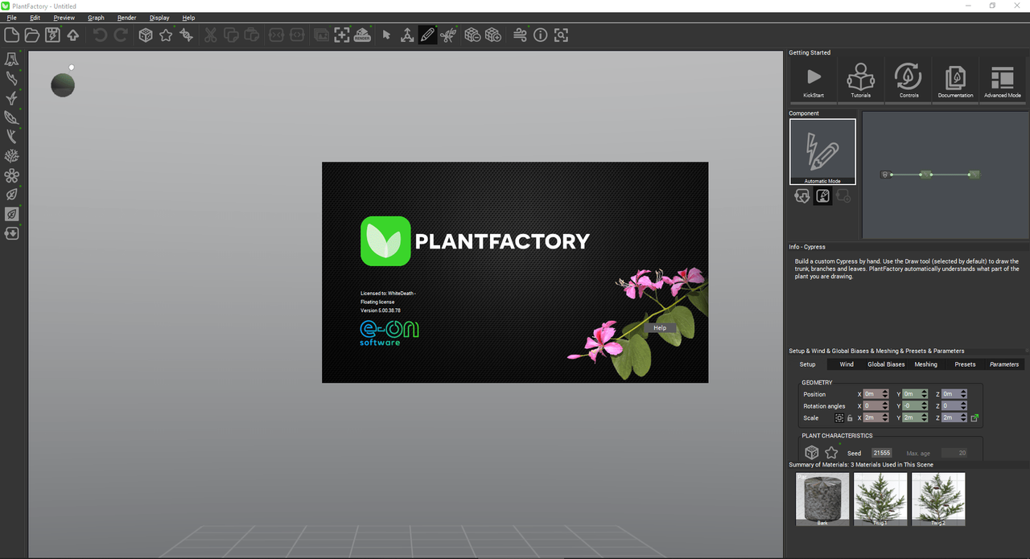Switch to the Global Biases tab
The width and height of the screenshot is (1030, 559).
886,364
